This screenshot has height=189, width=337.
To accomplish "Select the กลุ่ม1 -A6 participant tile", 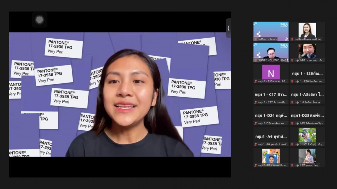I will point(271,136).
